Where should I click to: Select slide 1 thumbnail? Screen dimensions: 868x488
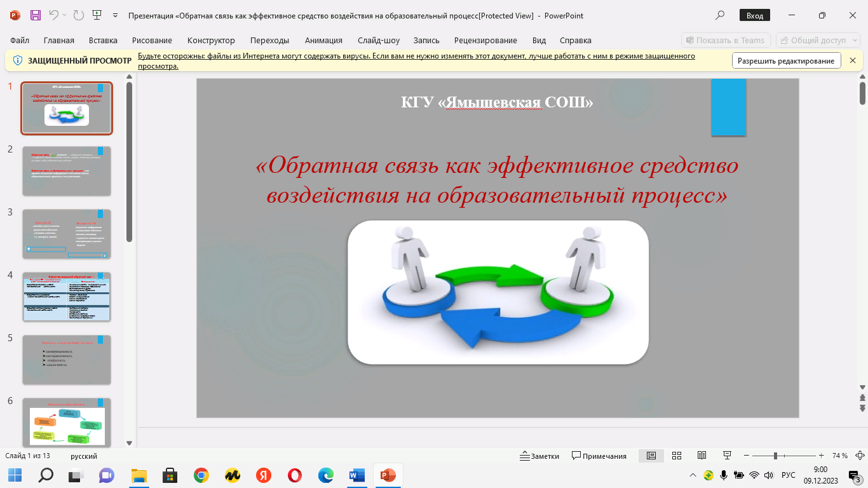(67, 108)
